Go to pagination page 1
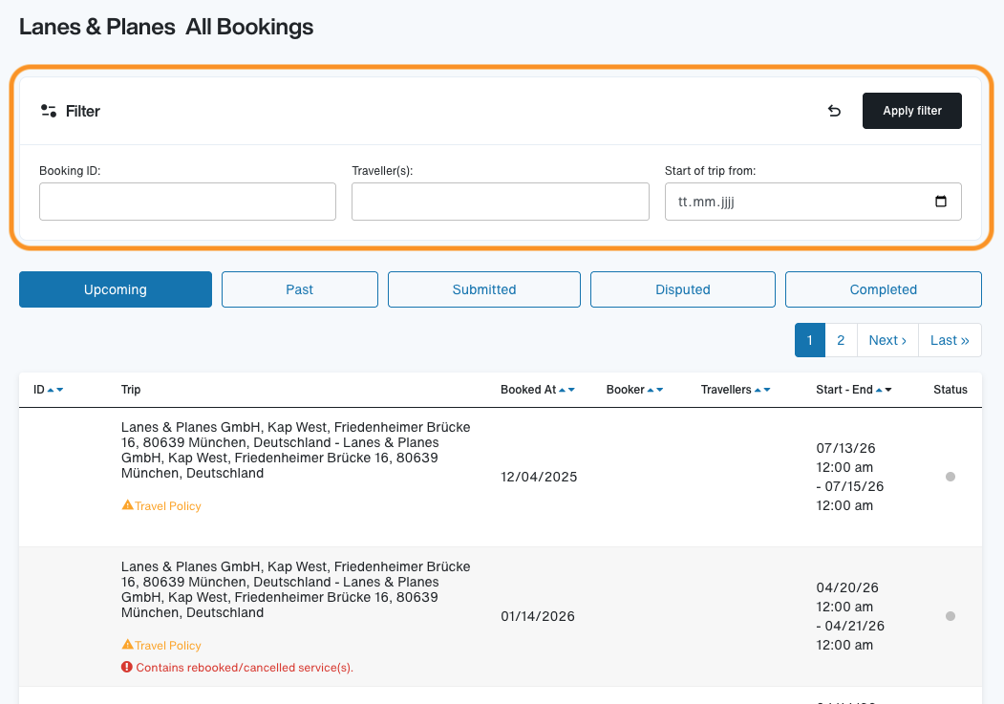The image size is (1004, 704). coord(810,340)
